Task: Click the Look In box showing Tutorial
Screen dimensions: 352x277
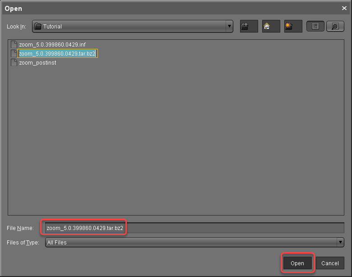Action: point(131,27)
